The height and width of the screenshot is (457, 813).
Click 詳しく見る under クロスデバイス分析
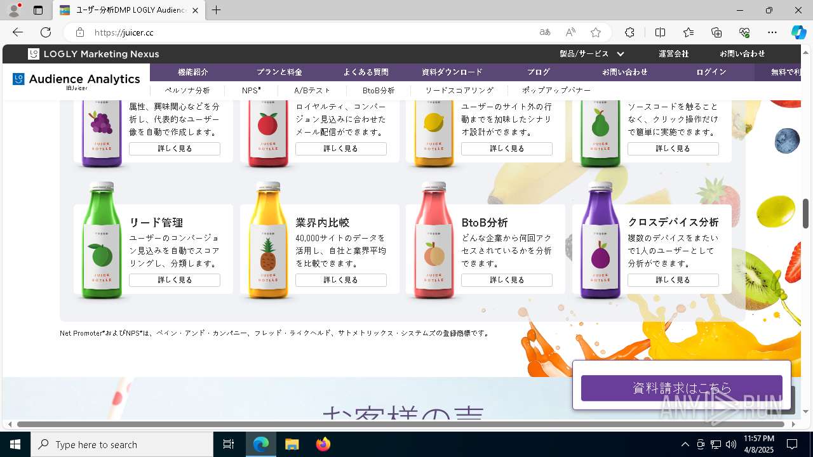673,280
